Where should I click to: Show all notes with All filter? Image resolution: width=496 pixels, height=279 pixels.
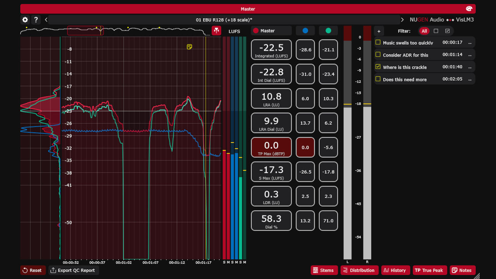[x=424, y=31]
